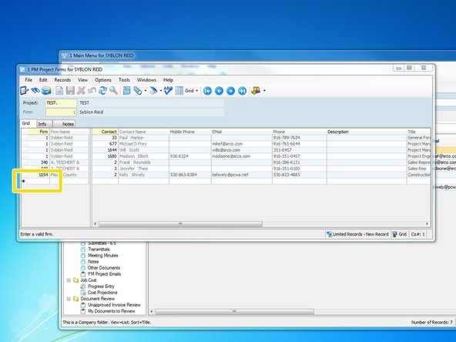Select email mikef@srco.com cell
456x342 pixels.
[242, 144]
